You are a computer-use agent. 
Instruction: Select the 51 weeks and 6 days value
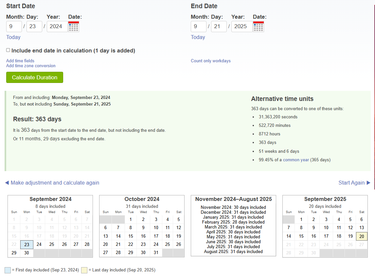(x=279, y=151)
